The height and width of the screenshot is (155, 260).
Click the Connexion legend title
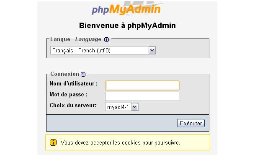pos(64,74)
